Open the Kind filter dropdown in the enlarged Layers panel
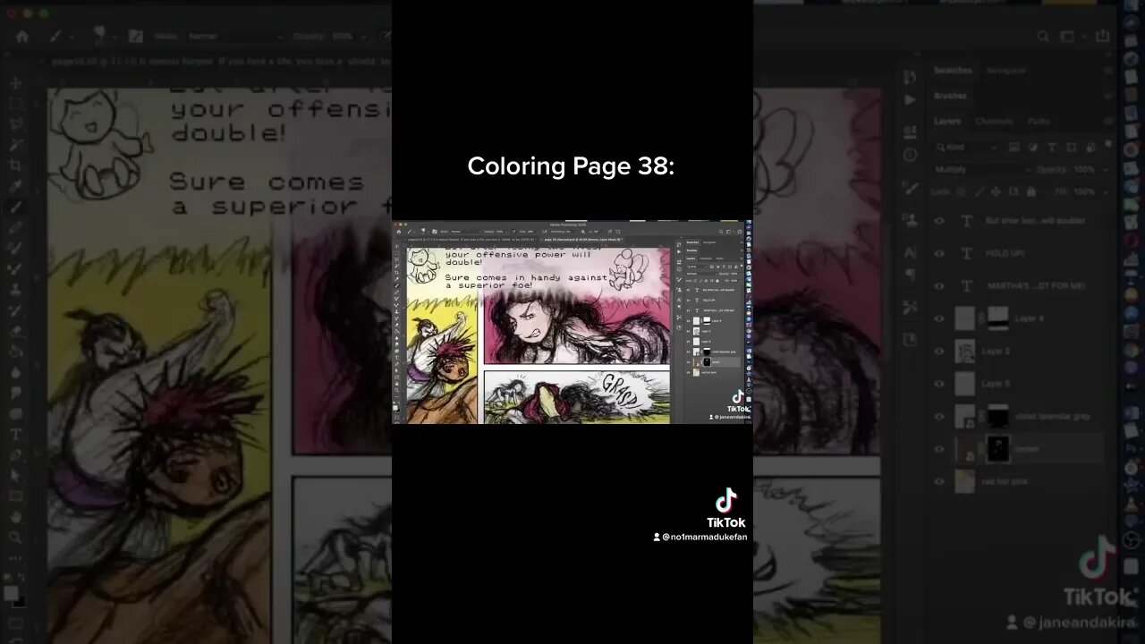Viewport: 1145px width, 644px height. click(966, 147)
